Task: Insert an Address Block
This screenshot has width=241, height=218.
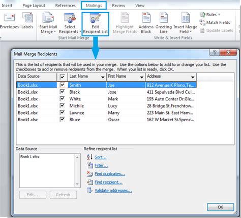Action: (146, 23)
